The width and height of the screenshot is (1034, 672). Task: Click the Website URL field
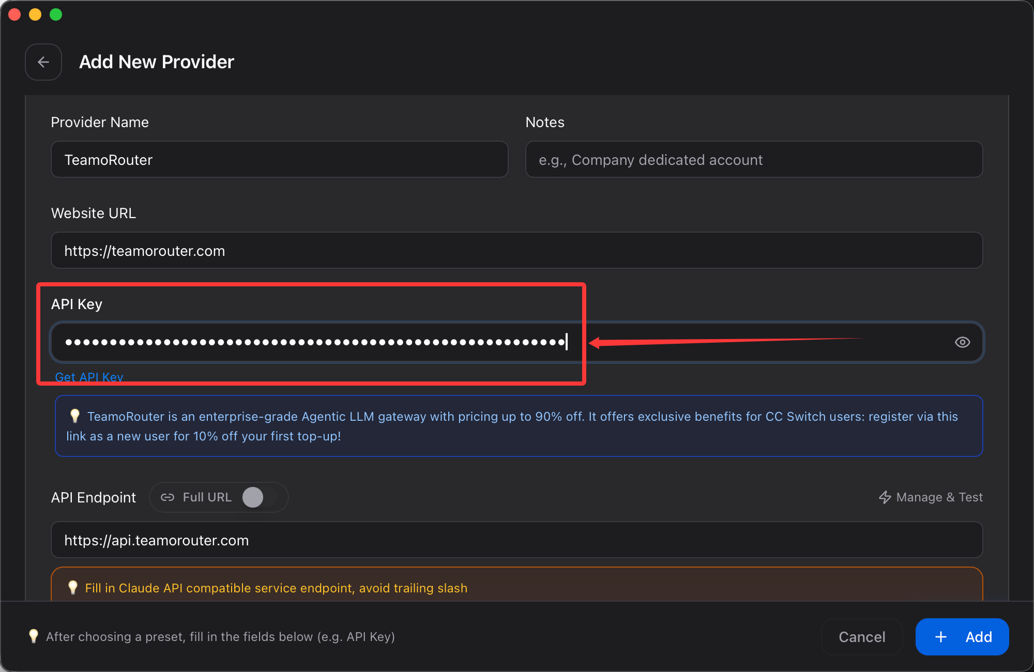coord(517,251)
